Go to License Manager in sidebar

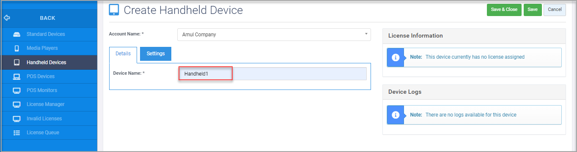pos(46,104)
